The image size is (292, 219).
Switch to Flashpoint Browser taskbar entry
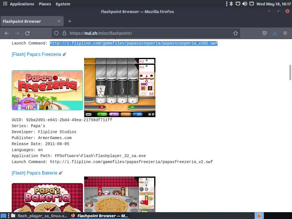[100, 216]
